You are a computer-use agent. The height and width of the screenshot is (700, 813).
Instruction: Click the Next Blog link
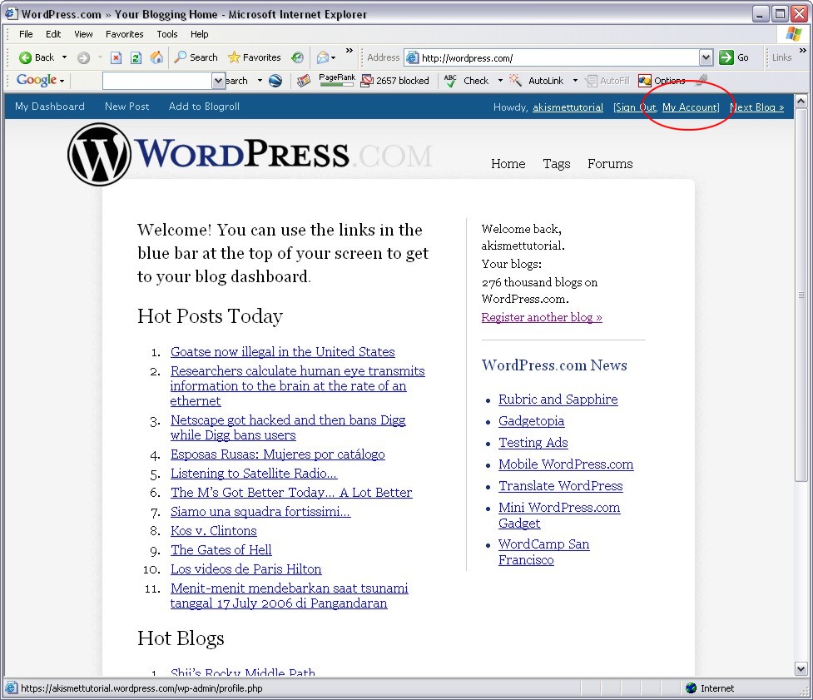(x=757, y=107)
